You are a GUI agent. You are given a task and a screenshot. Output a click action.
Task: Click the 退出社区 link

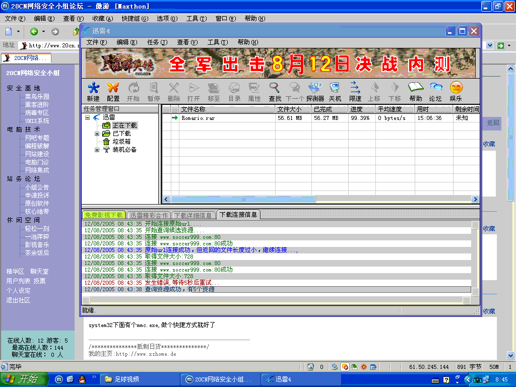[19, 300]
